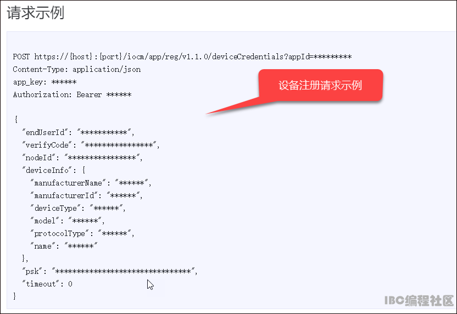Image resolution: width=457 pixels, height=314 pixels.
Task: Click the IBC编程社区 watermark logo
Action: coord(419,301)
